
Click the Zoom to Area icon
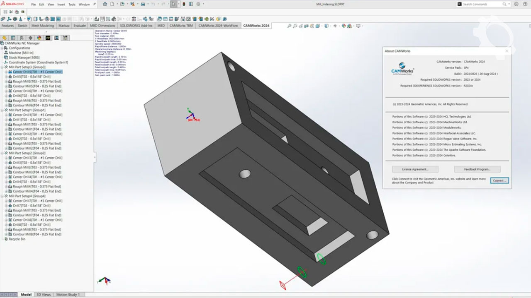click(x=296, y=26)
